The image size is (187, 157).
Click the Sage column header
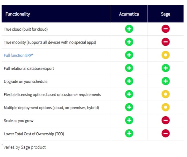pyautogui.click(x=166, y=14)
